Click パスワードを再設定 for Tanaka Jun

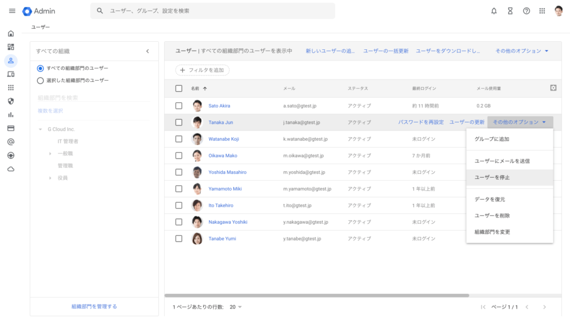pos(421,123)
